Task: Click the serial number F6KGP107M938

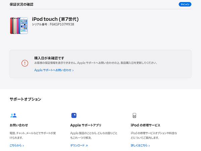Action: tap(62, 24)
